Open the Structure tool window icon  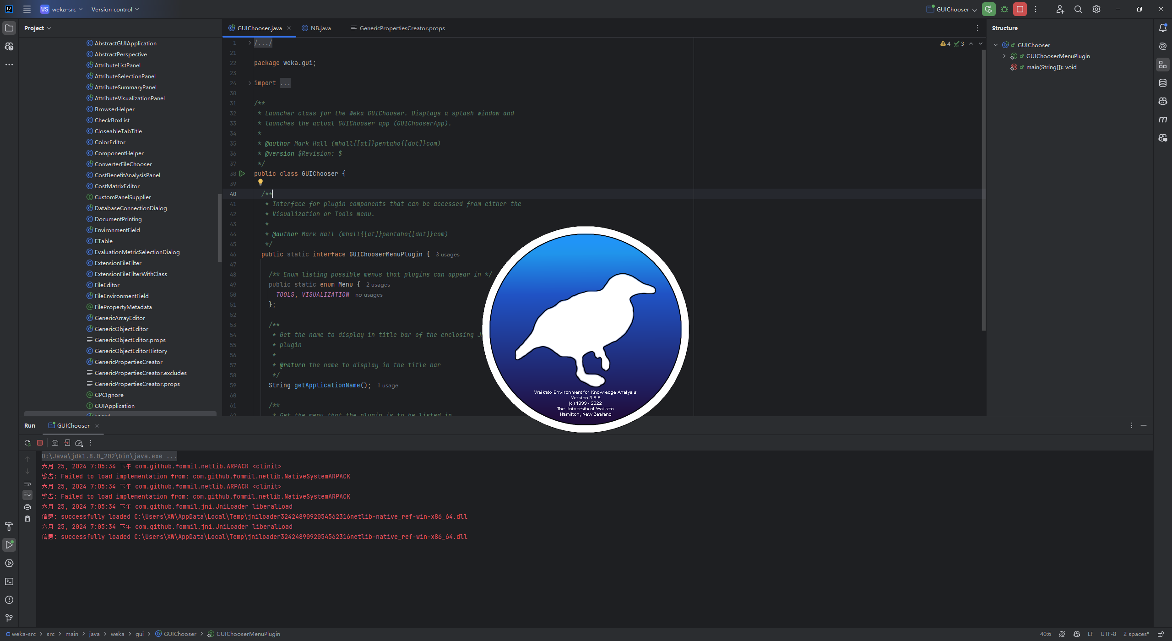pos(1163,65)
